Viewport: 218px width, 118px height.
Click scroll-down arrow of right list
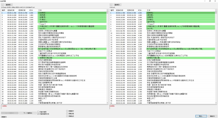tap(216, 103)
